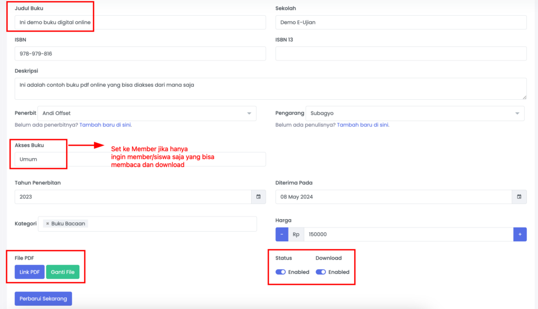Open calendar icon for Tahun Penerbitan

point(258,197)
